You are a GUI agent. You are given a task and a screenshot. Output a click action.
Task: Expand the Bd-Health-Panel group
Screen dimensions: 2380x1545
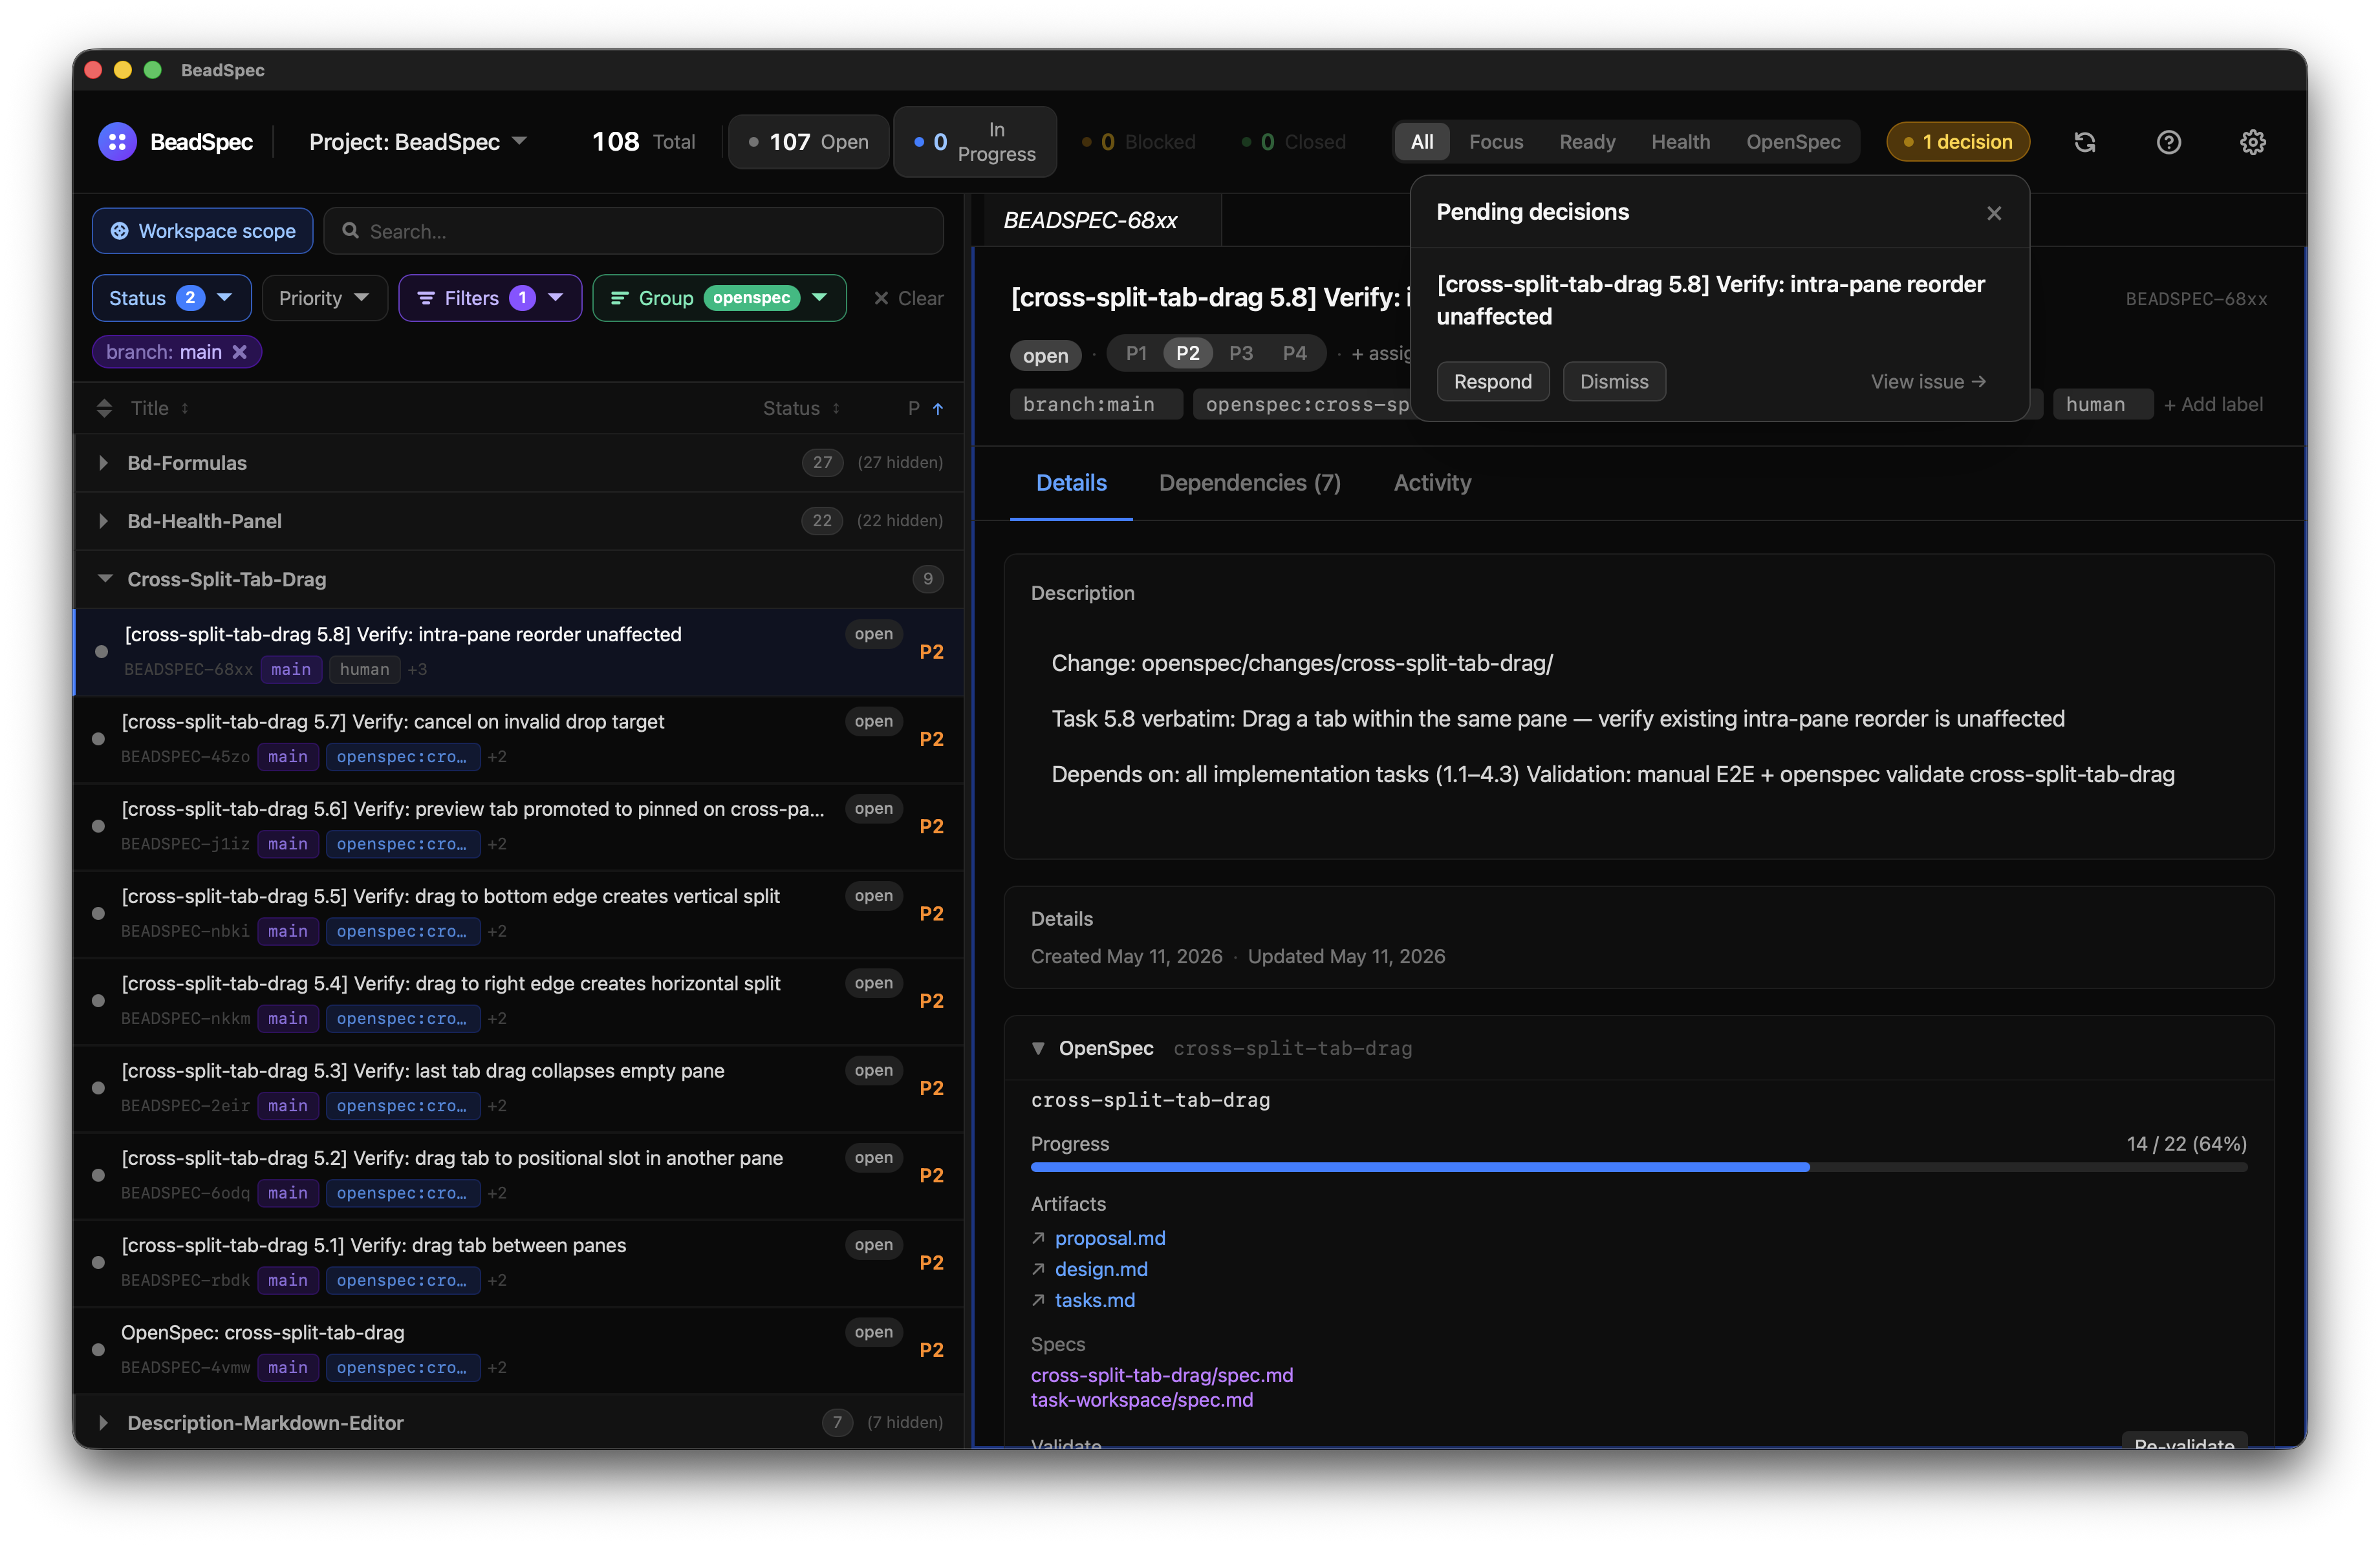point(103,520)
